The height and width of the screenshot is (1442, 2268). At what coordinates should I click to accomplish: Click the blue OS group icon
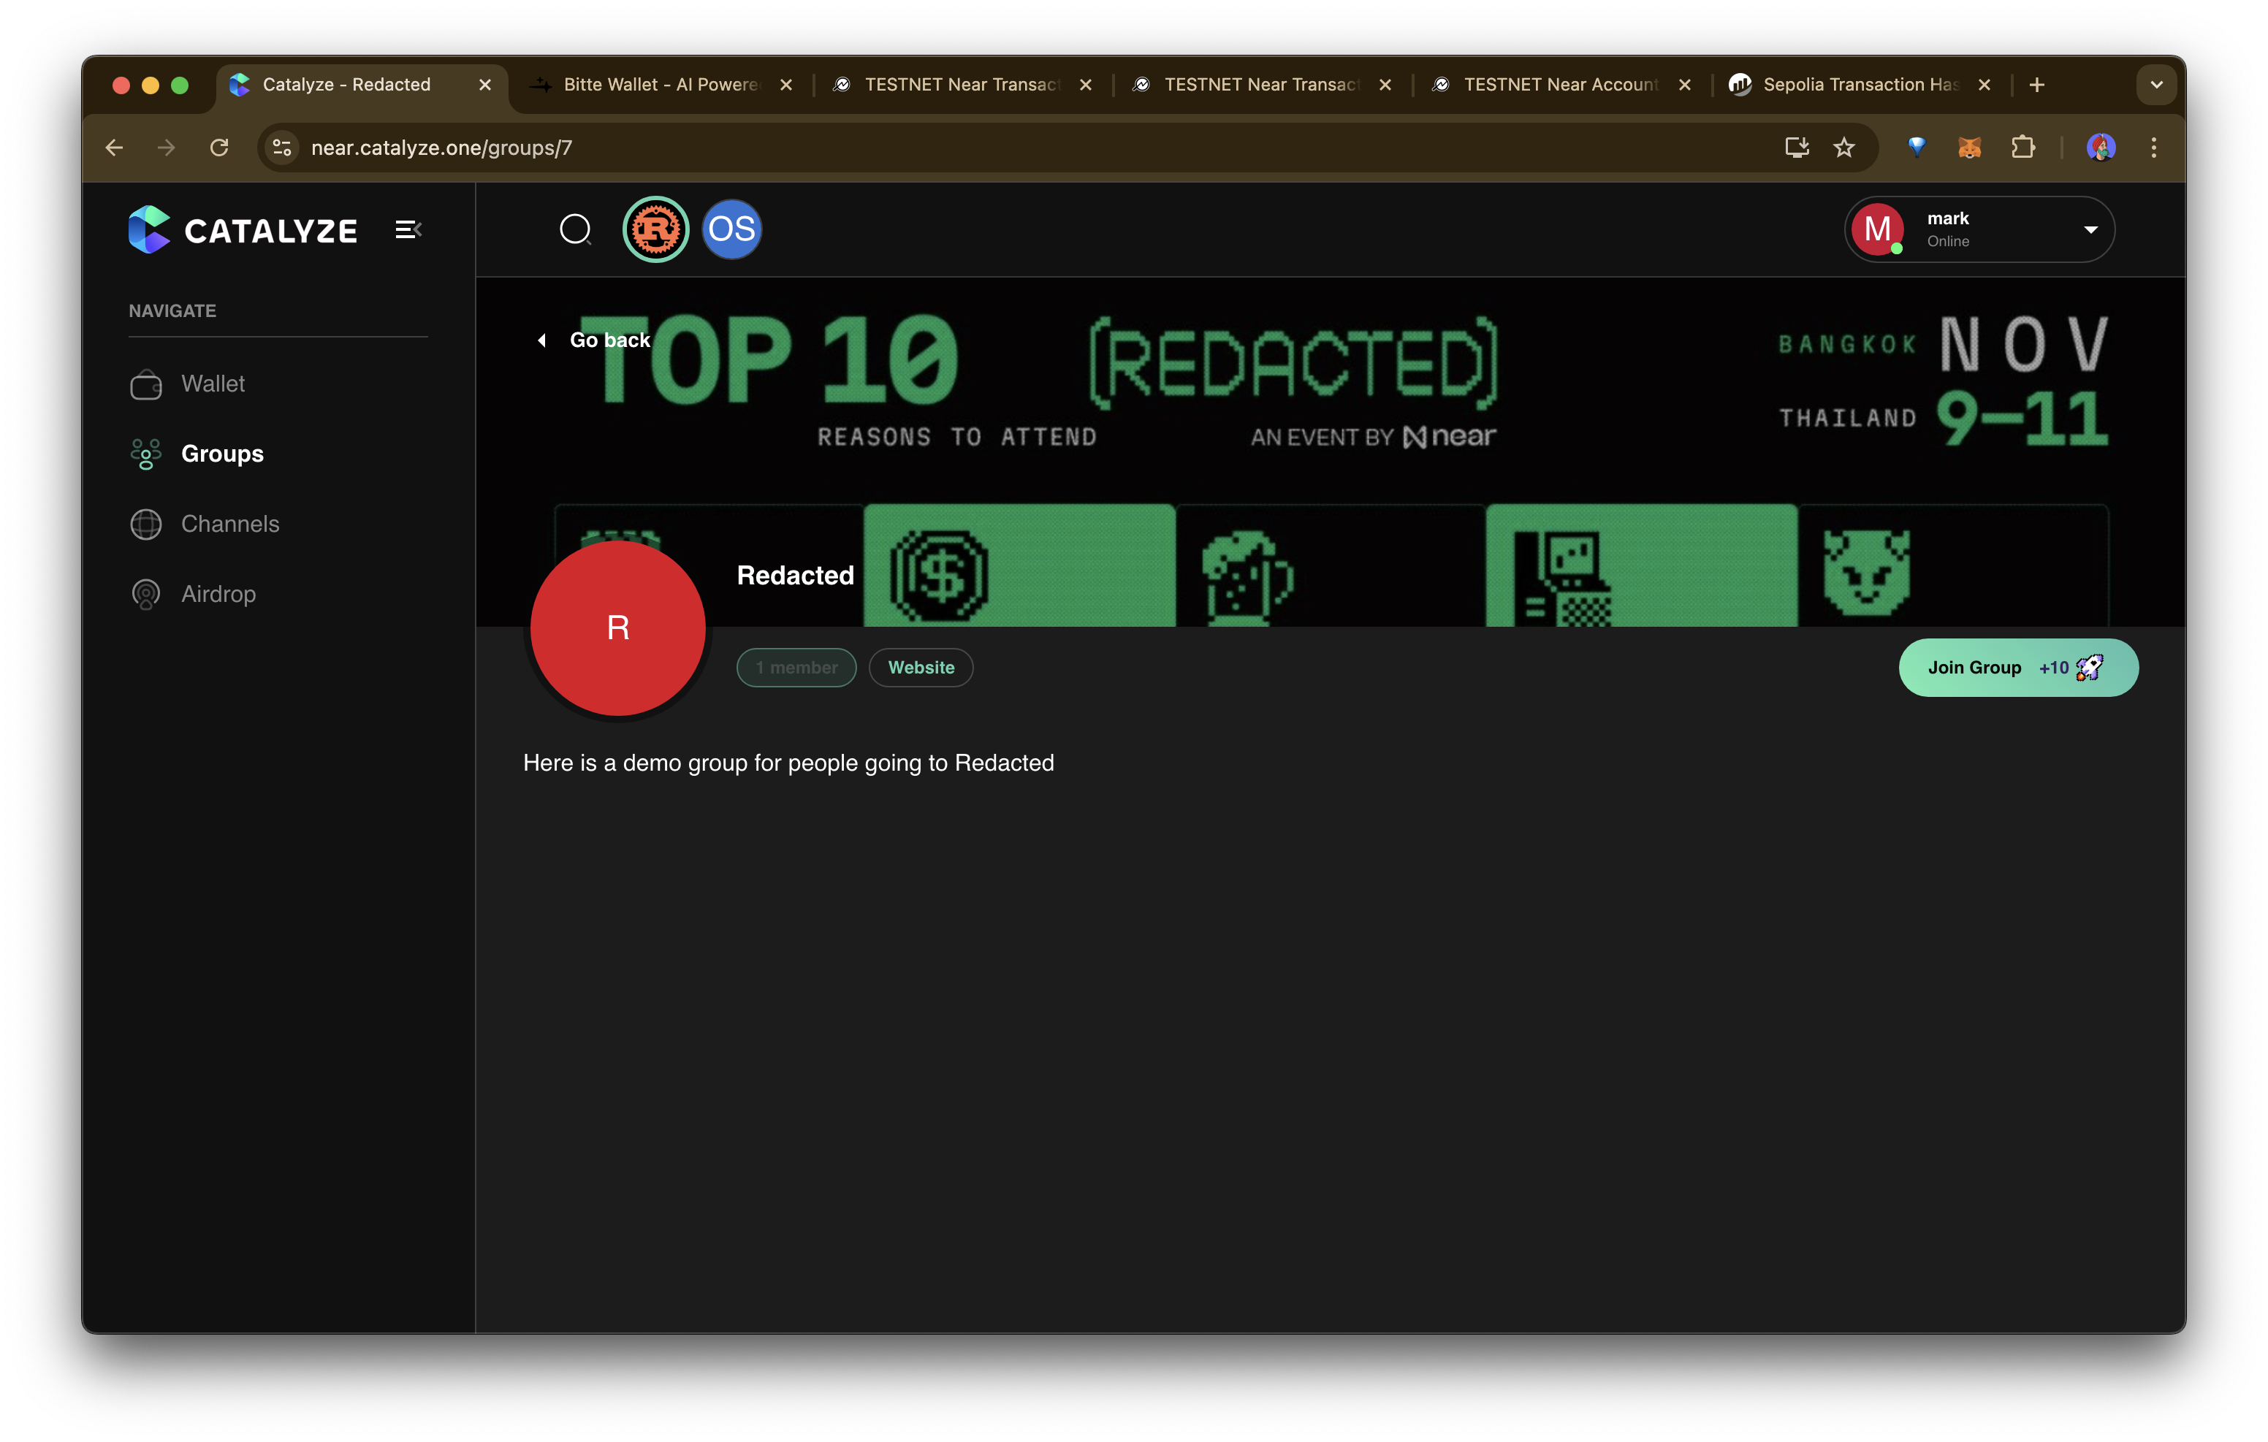[x=732, y=229]
